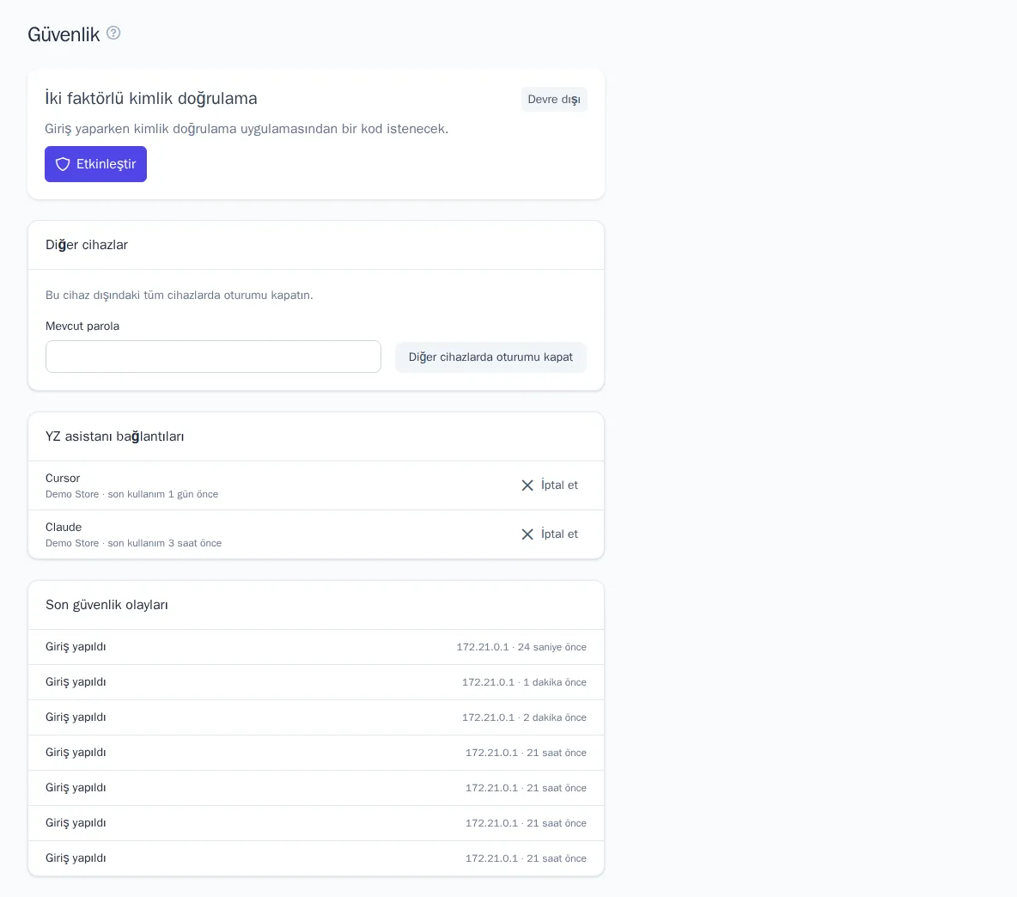Revoke the Cursor connection with İptal et
1017x897 pixels.
(x=550, y=485)
